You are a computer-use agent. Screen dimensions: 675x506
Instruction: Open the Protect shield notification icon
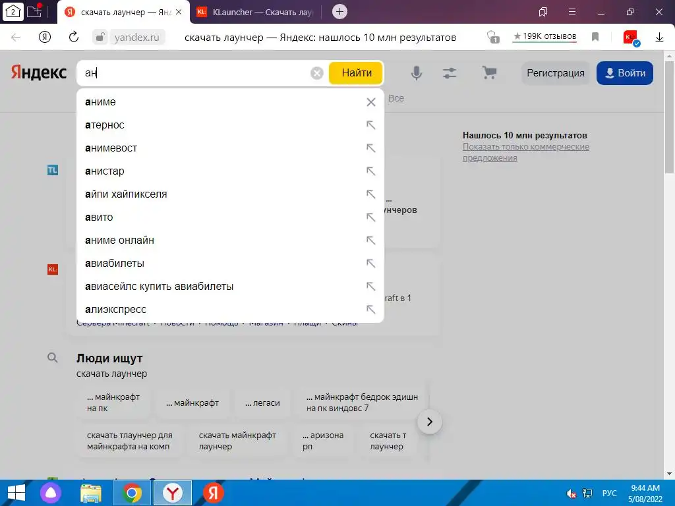tap(493, 38)
